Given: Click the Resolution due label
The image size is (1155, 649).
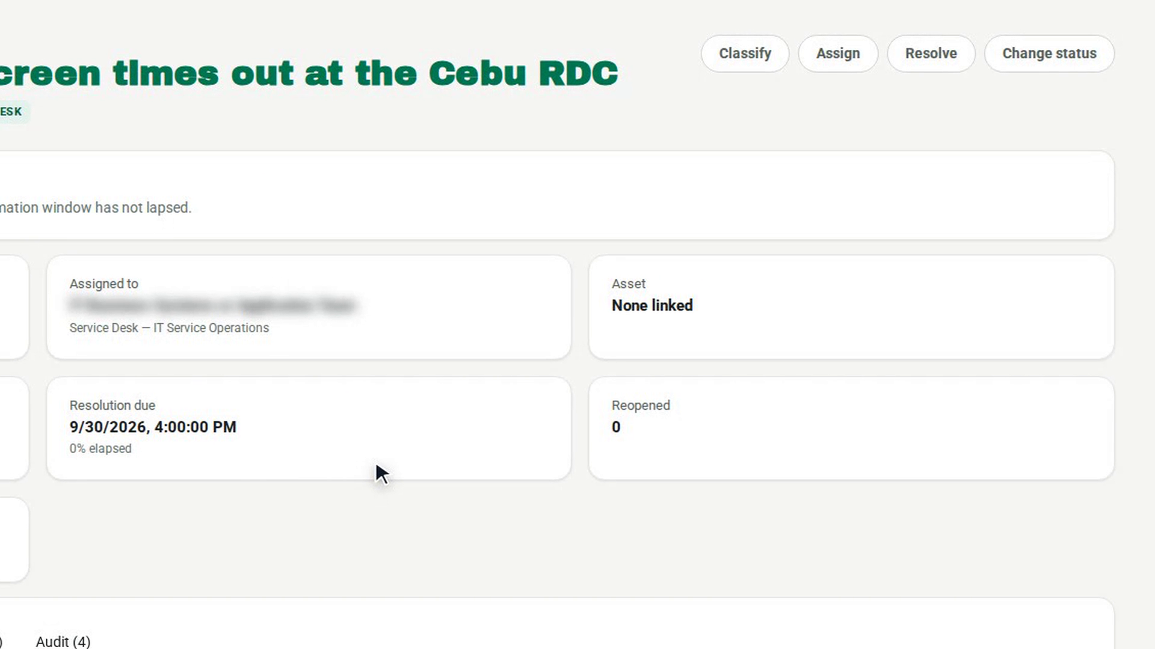Looking at the screenshot, I should coord(112,405).
